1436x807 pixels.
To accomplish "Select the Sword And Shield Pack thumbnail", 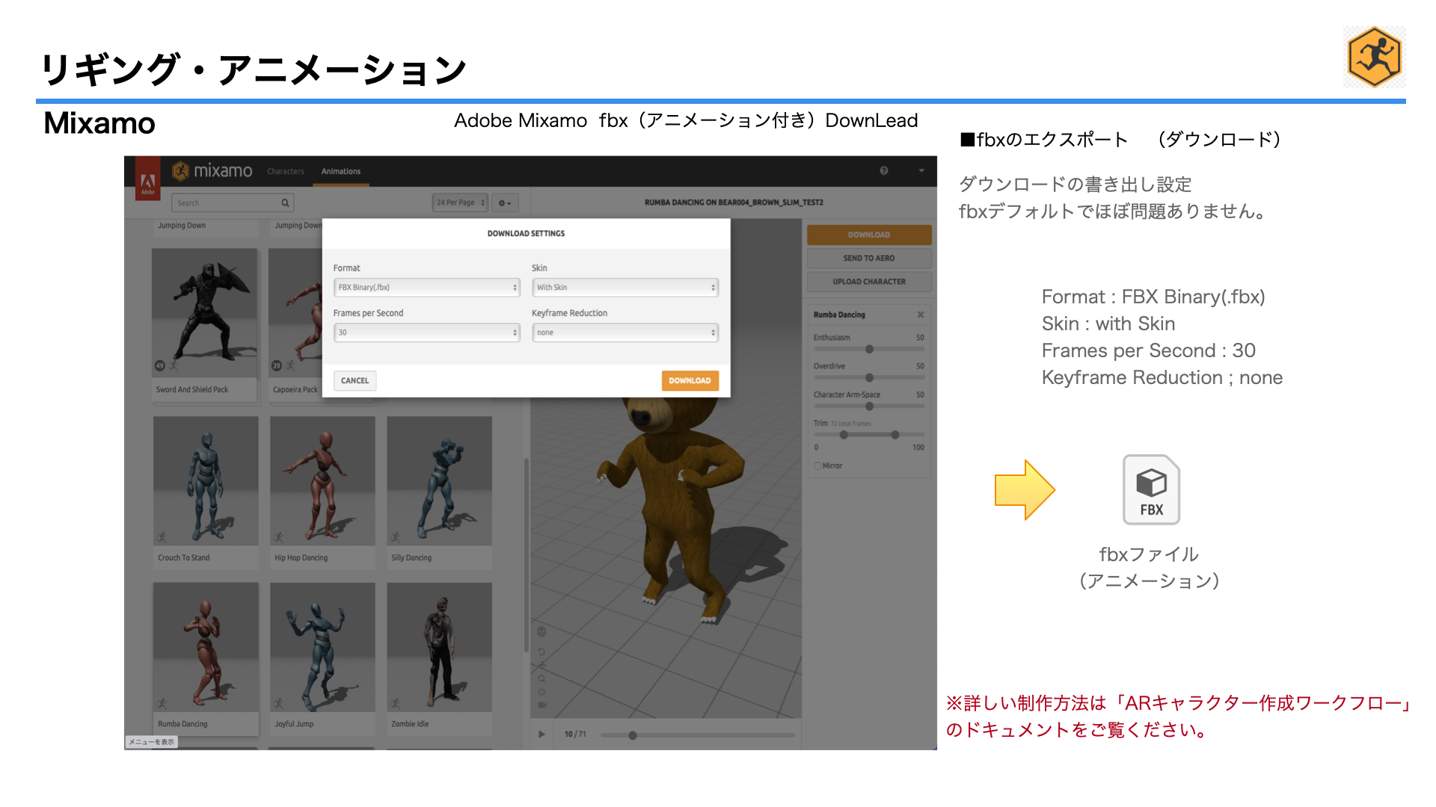I will tap(205, 312).
